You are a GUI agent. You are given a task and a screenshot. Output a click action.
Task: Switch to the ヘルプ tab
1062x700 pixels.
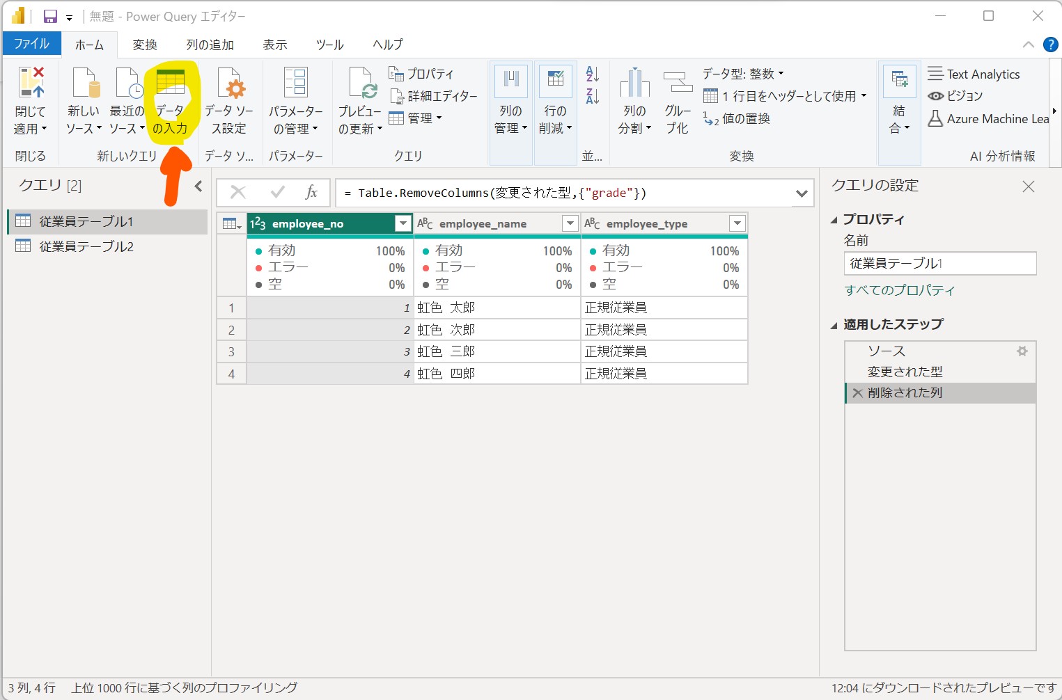click(387, 45)
